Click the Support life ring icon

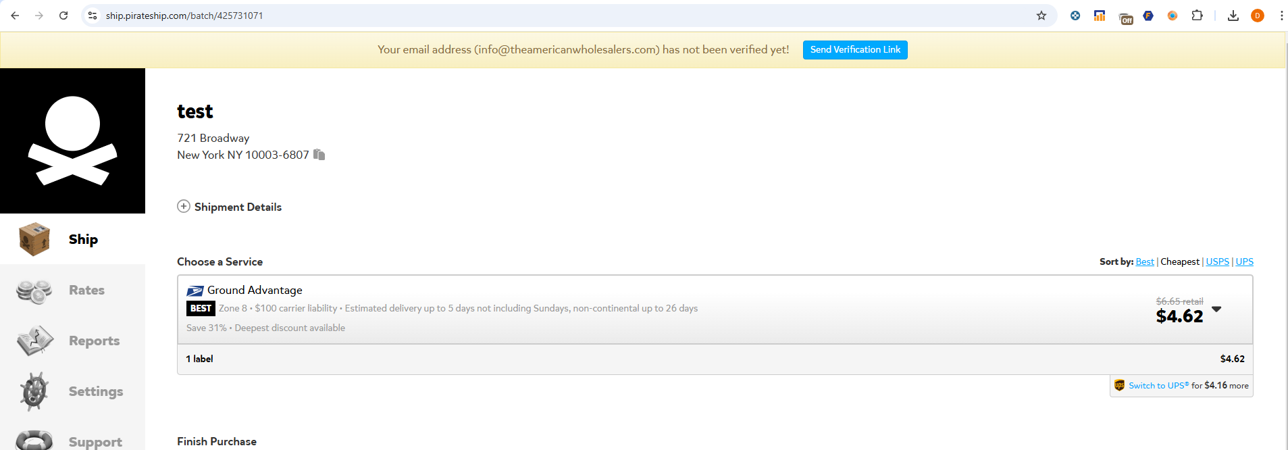pyautogui.click(x=34, y=441)
